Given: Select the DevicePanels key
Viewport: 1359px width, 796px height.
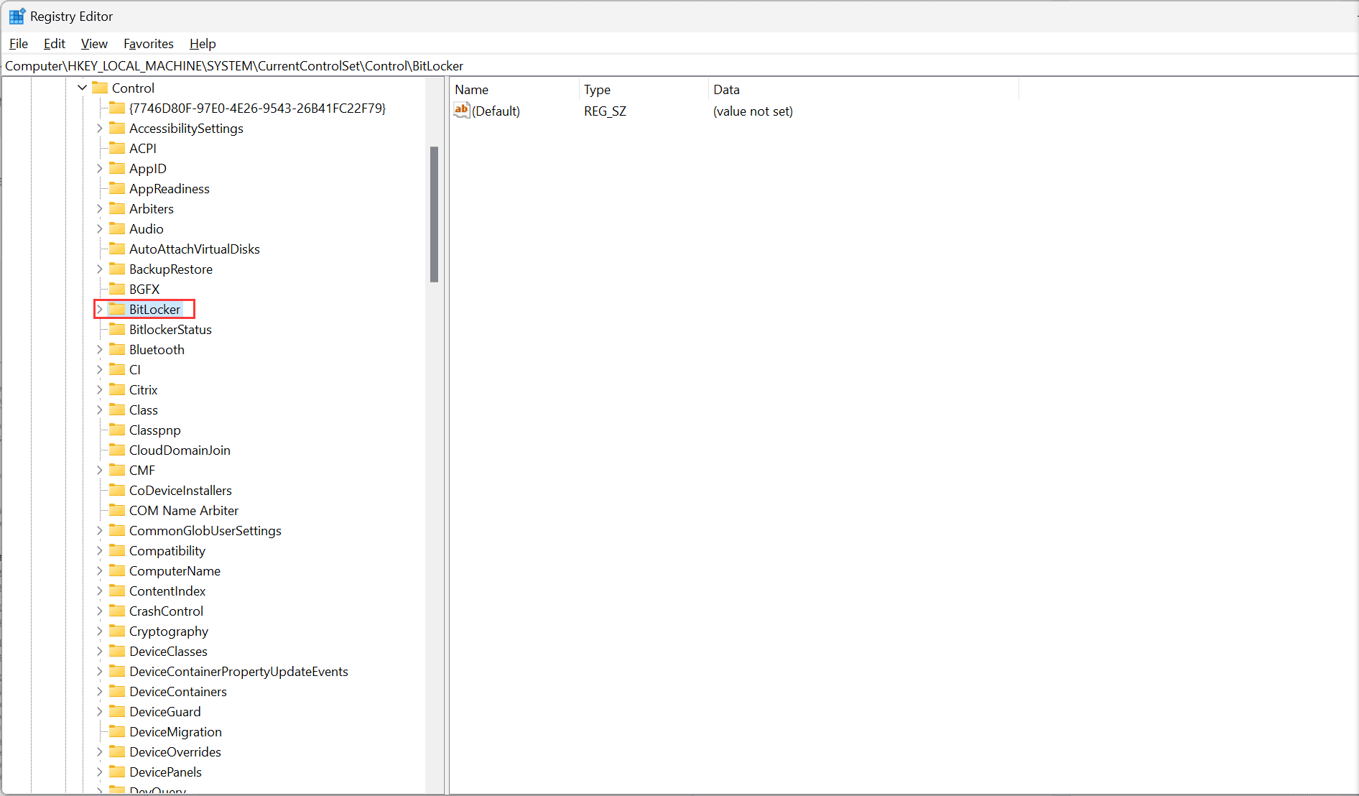Looking at the screenshot, I should click(165, 772).
